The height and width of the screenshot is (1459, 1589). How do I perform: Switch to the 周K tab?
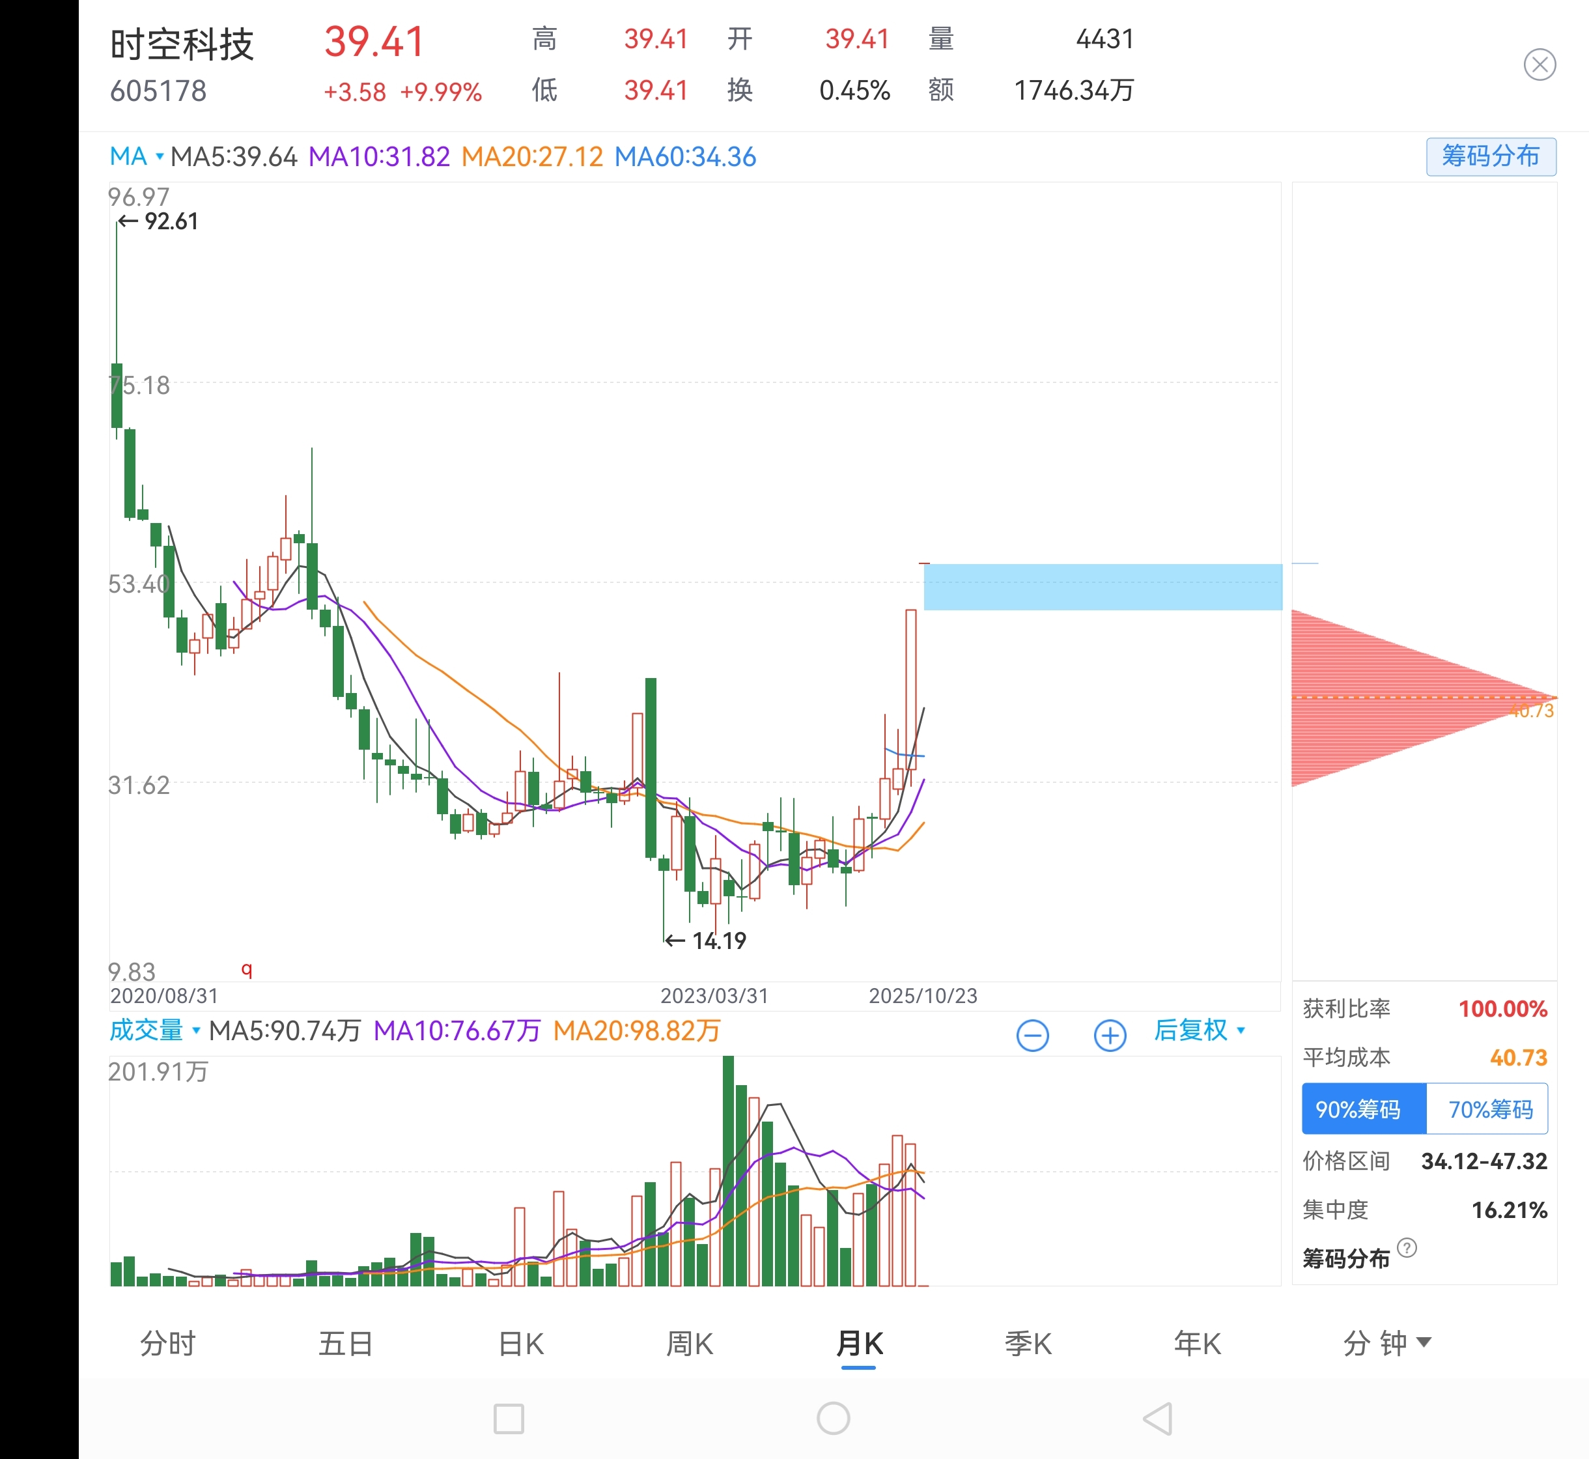tap(689, 1343)
